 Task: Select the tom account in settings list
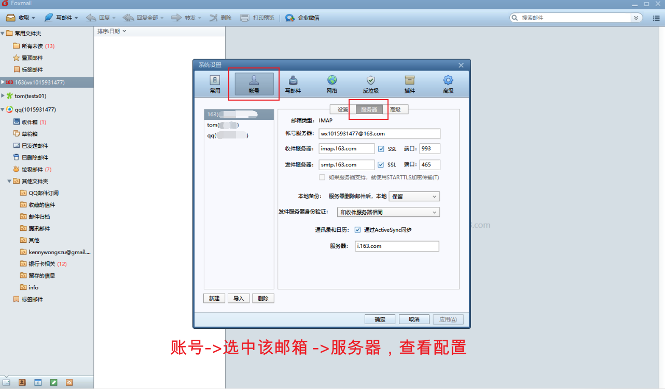239,125
